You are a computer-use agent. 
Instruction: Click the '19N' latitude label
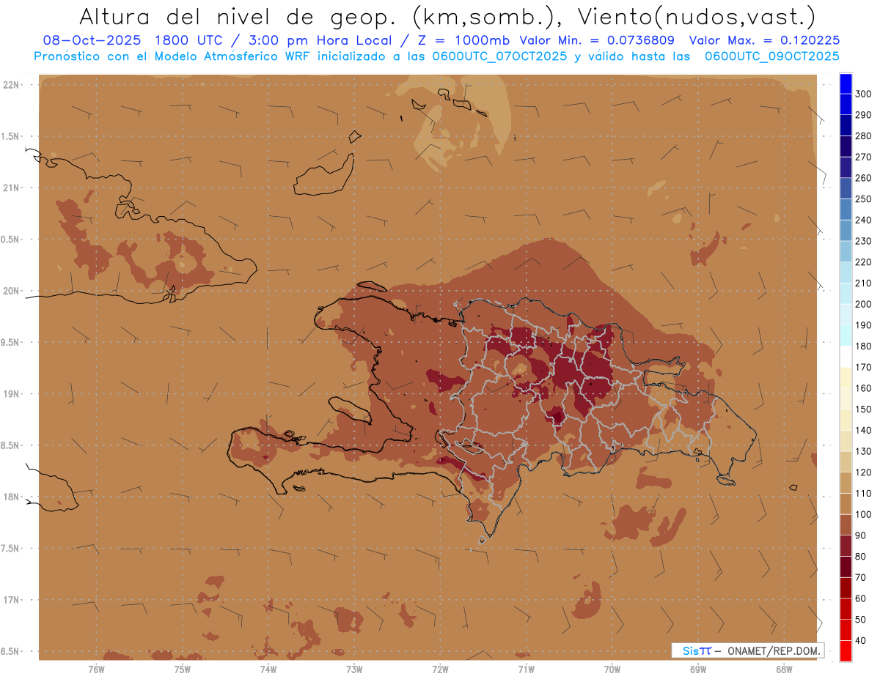coord(10,394)
